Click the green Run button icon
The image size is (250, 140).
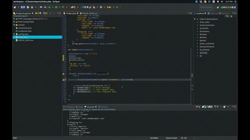[56, 7]
